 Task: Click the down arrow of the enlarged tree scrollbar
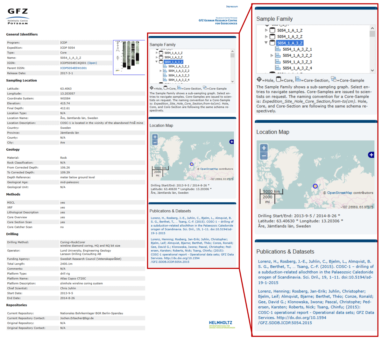point(372,70)
